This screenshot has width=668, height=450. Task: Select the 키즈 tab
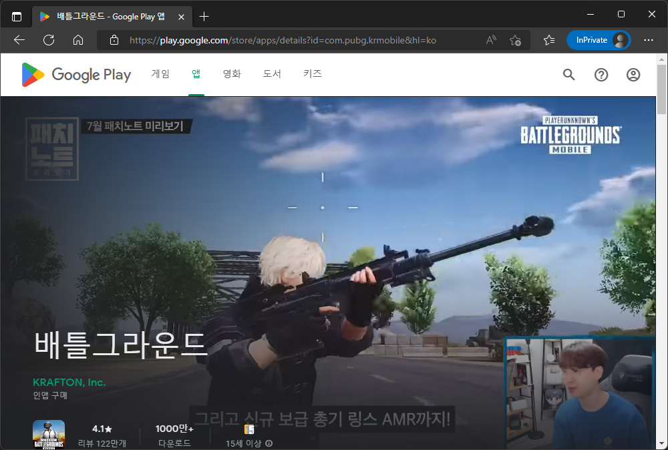312,73
